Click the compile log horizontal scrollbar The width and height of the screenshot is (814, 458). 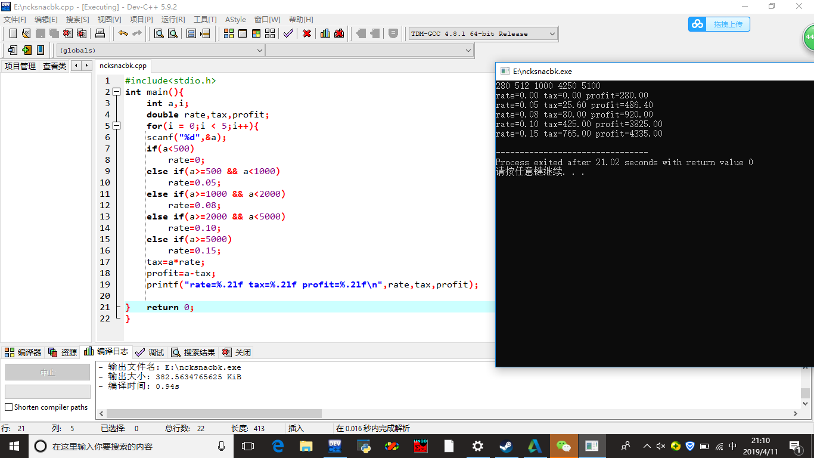click(215, 413)
